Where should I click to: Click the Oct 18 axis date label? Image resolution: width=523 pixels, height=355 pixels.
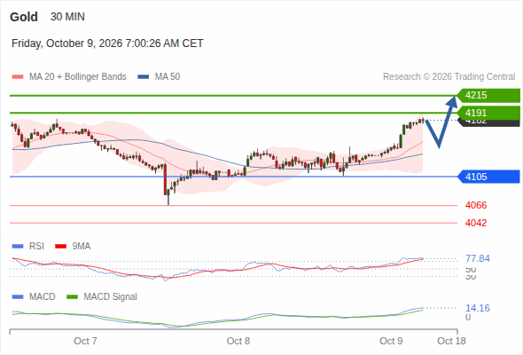click(x=451, y=341)
